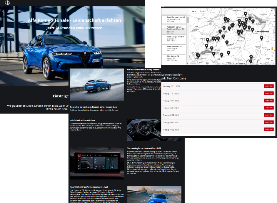The width and height of the screenshot is (277, 203).
Task: Zoom in on the map with plus
Action: [x=272, y=56]
